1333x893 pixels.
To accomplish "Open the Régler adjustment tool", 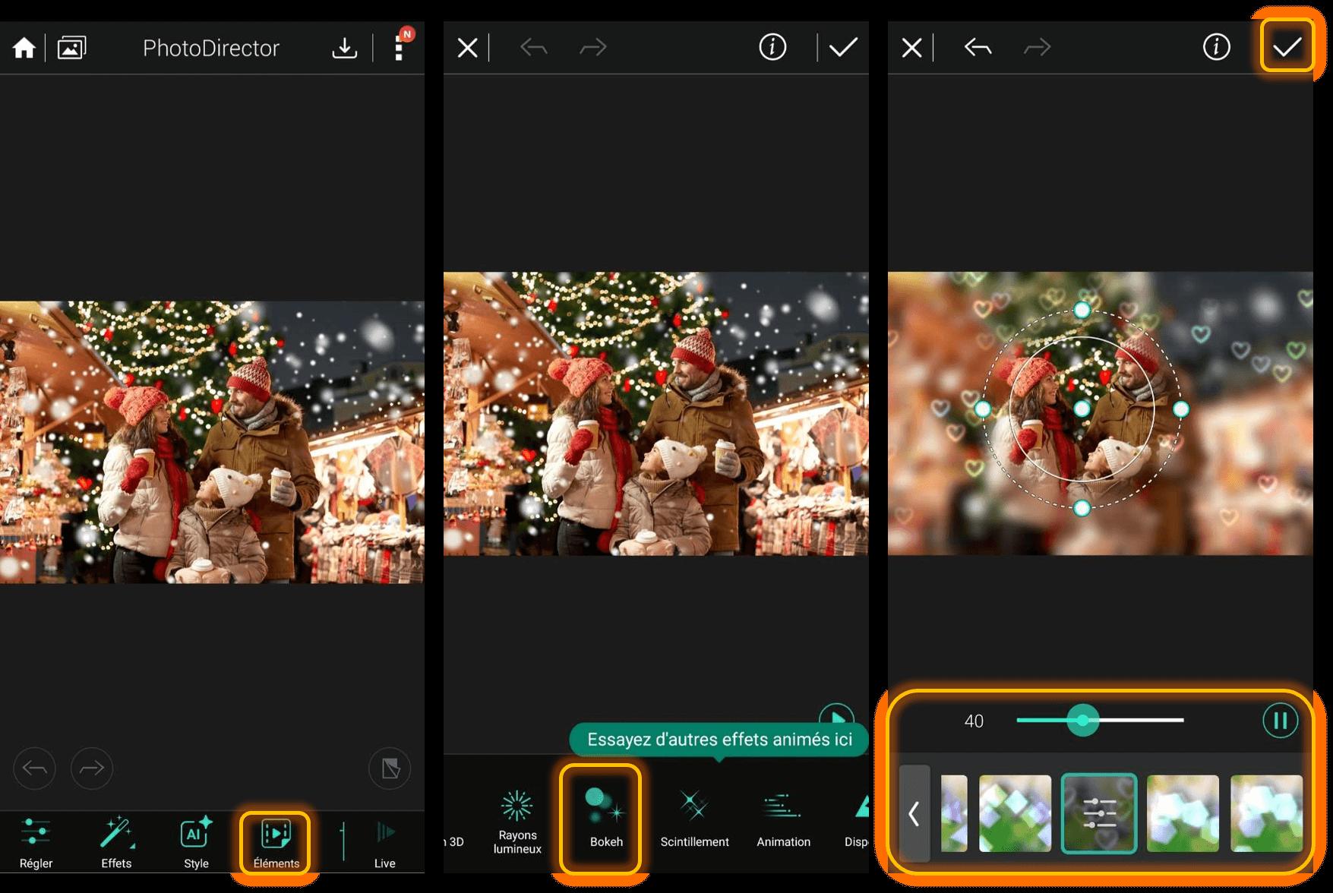I will tap(36, 841).
